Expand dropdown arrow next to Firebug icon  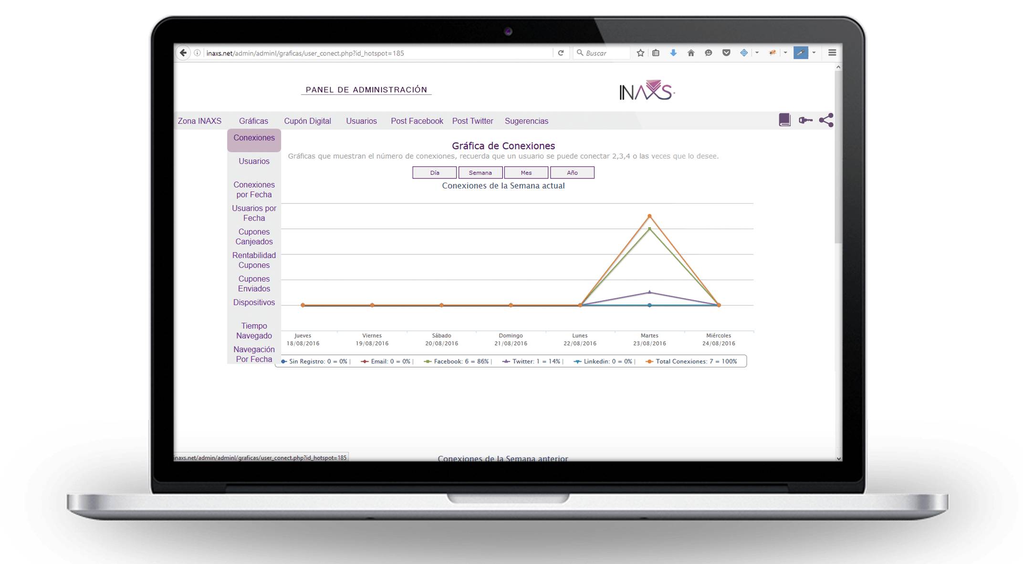click(785, 53)
